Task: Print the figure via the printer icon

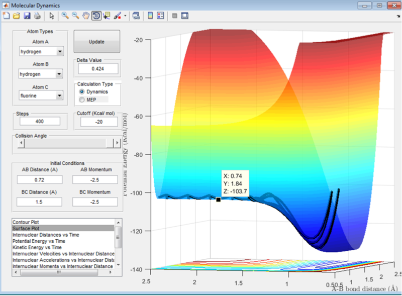Action: (37, 16)
